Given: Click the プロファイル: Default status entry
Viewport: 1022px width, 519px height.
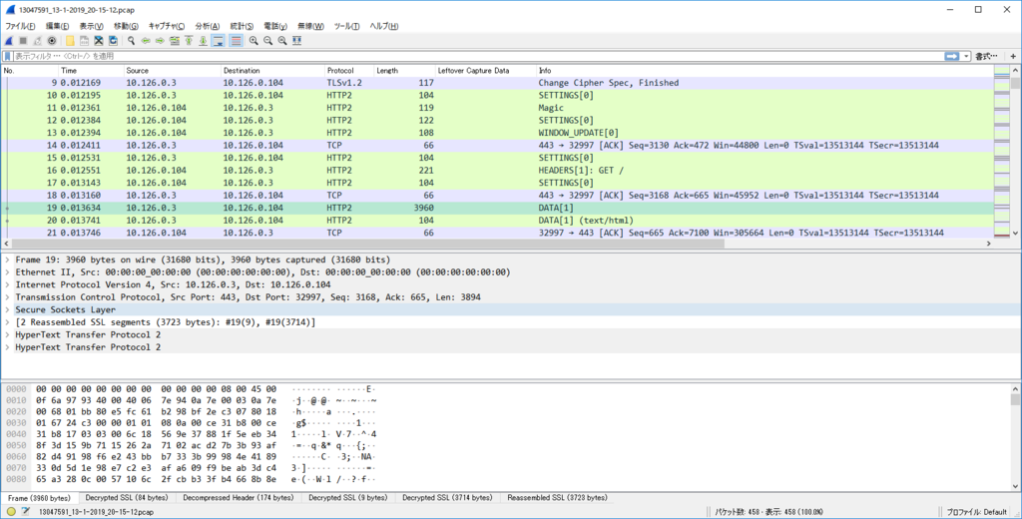Looking at the screenshot, I should point(976,512).
